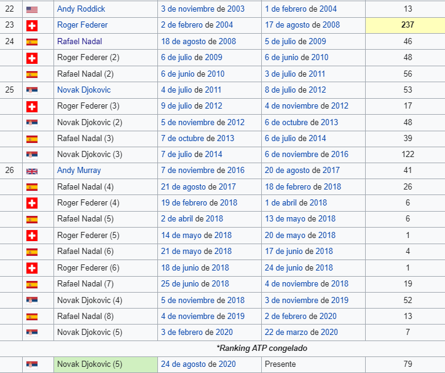Open the Andy Roddick player link
Viewport: 445px width, 373px height.
(x=81, y=9)
